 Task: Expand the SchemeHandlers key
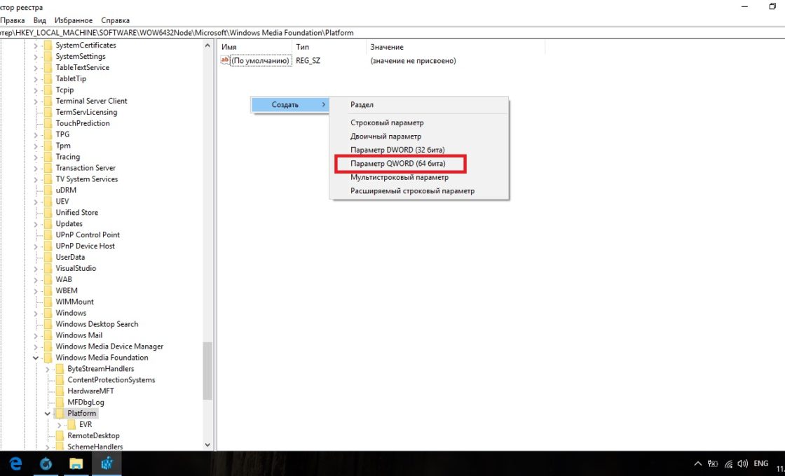(47, 447)
